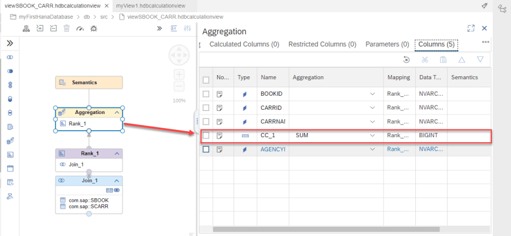Click the Semantics node in diagram
This screenshot has height=236, width=511.
point(89,82)
